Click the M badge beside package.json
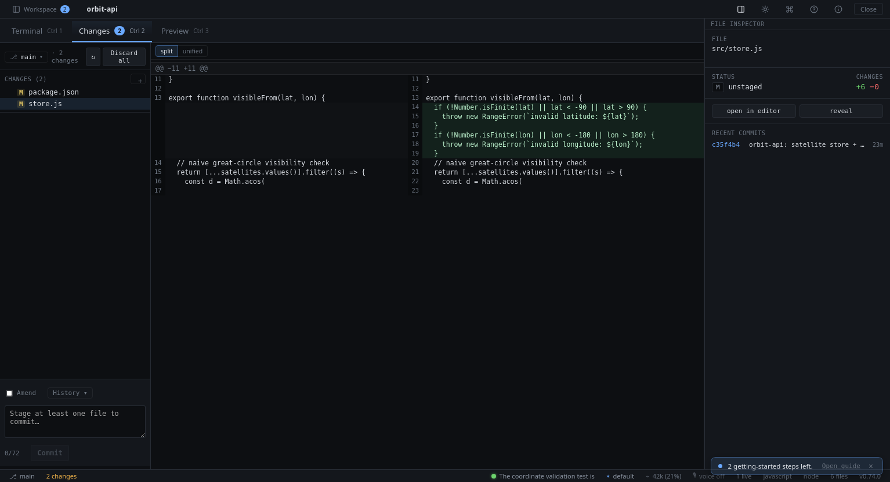 [21, 92]
